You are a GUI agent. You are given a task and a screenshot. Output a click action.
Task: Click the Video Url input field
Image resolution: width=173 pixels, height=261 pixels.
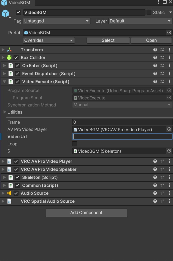[122, 137]
